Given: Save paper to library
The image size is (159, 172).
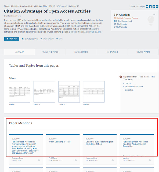Looking at the screenshot, I should coord(30,39).
